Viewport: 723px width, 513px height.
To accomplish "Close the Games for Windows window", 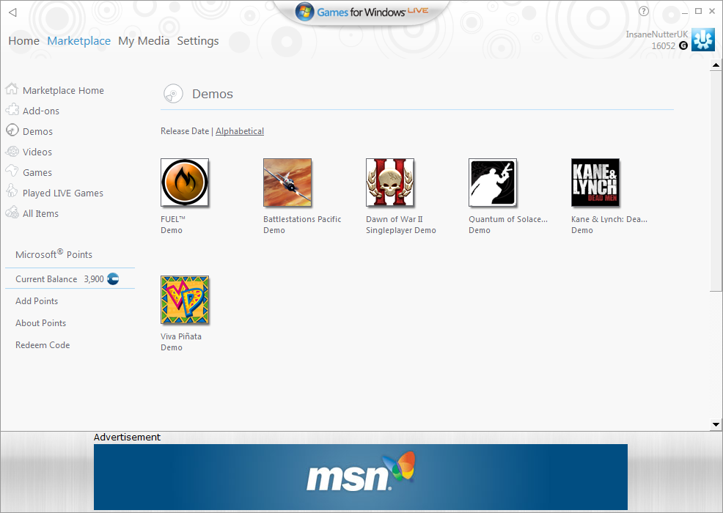I will [x=713, y=11].
